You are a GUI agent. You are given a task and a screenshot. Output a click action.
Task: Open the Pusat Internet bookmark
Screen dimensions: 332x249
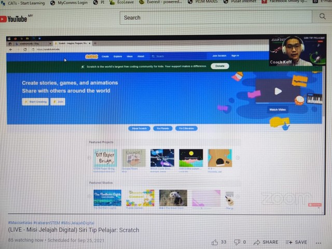point(241,3)
